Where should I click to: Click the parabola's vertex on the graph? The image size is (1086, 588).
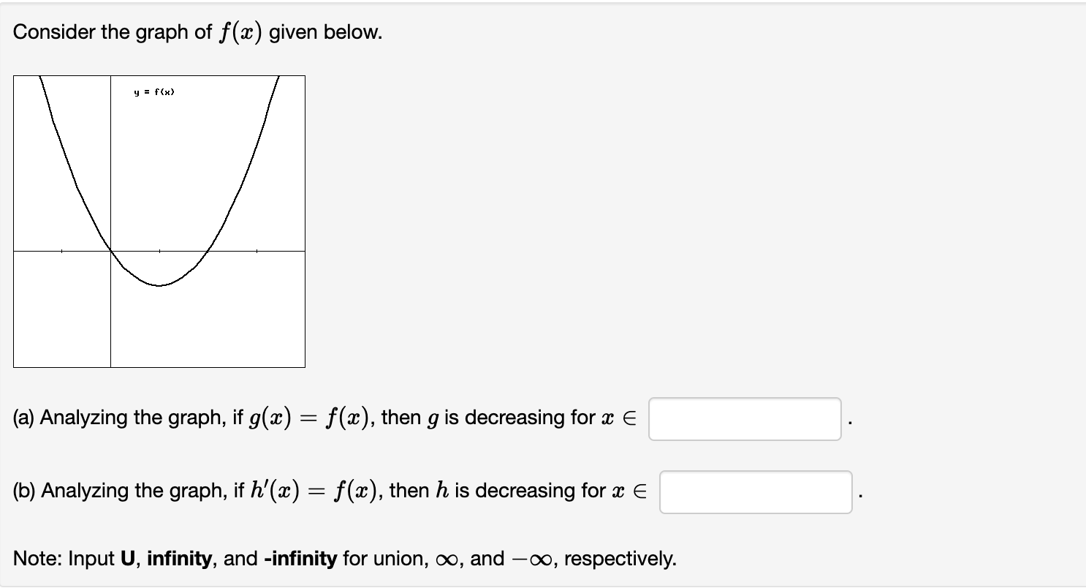point(159,284)
